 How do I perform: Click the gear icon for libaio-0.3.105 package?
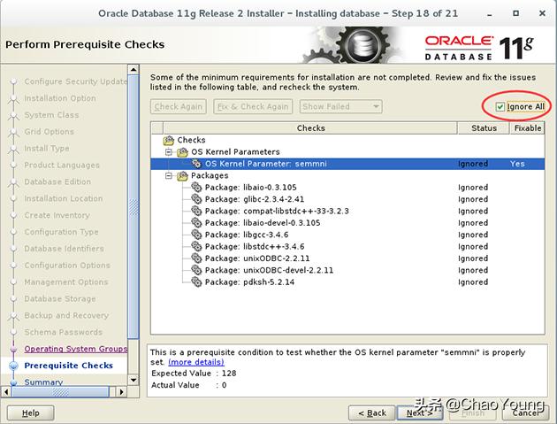pyautogui.click(x=196, y=187)
